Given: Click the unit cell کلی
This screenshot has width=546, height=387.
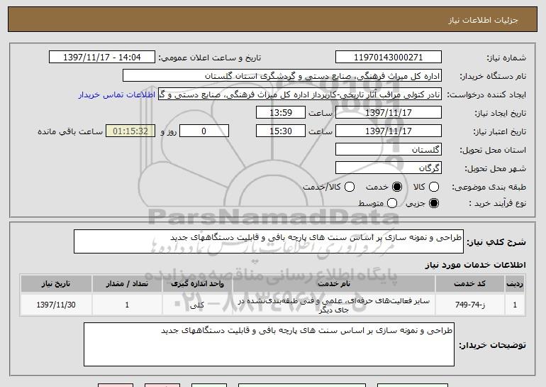Looking at the screenshot, I should 197,305.
